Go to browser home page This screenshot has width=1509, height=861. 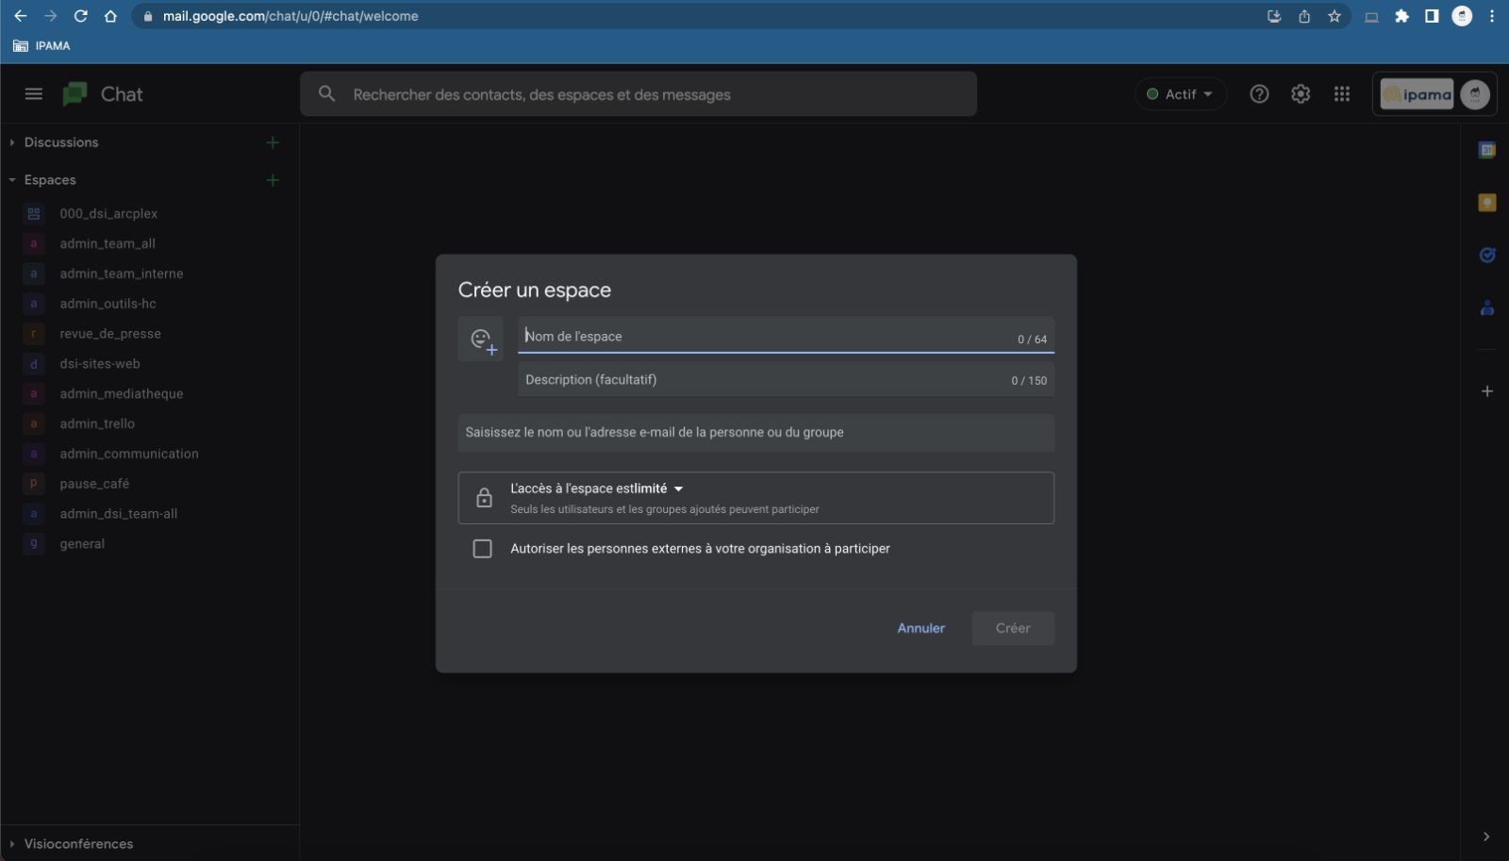tap(110, 16)
